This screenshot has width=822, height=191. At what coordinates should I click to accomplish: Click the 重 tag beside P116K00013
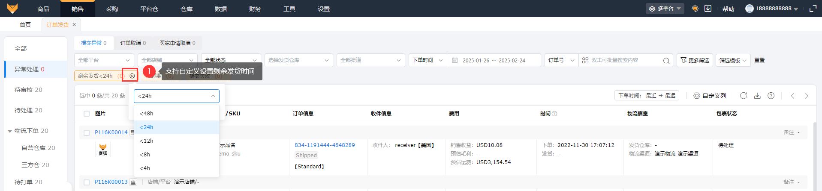coord(133,182)
